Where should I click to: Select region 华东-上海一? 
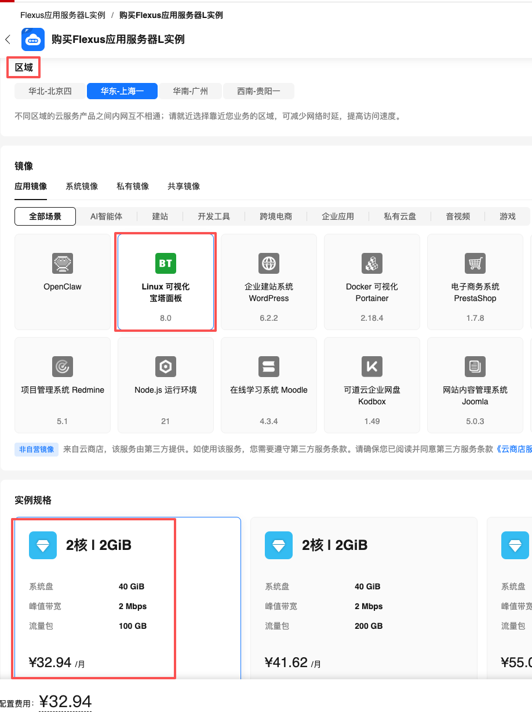click(x=121, y=91)
